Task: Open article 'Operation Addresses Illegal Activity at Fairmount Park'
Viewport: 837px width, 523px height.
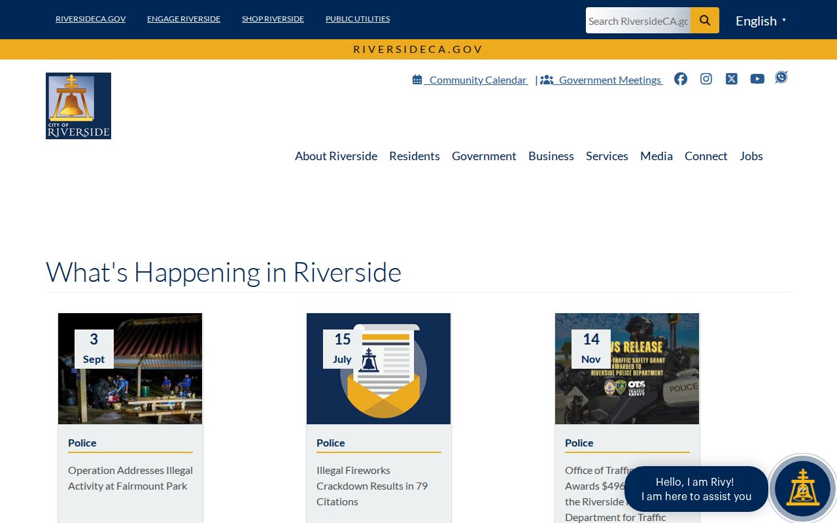Action: click(130, 478)
